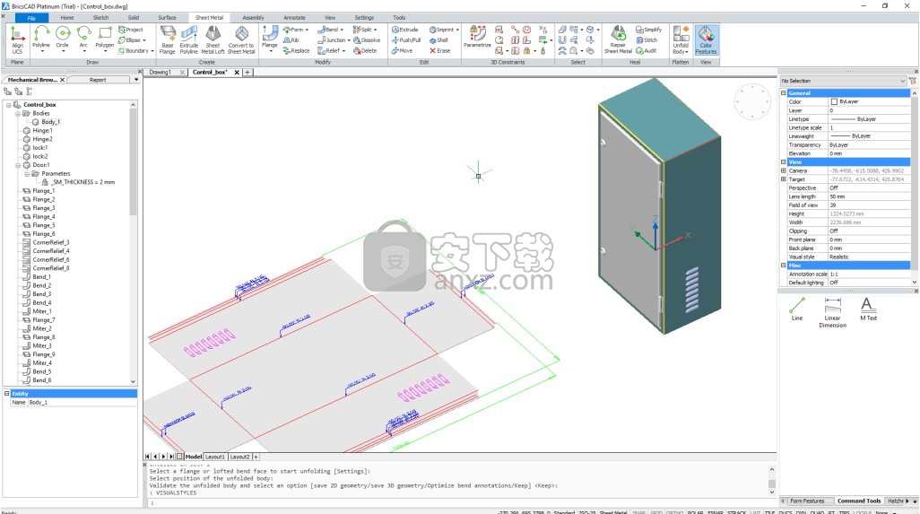Click the Erase tool

[x=440, y=50]
